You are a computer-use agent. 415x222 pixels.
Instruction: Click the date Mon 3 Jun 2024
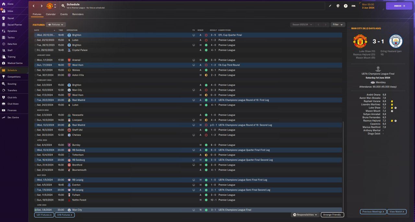point(368,6)
